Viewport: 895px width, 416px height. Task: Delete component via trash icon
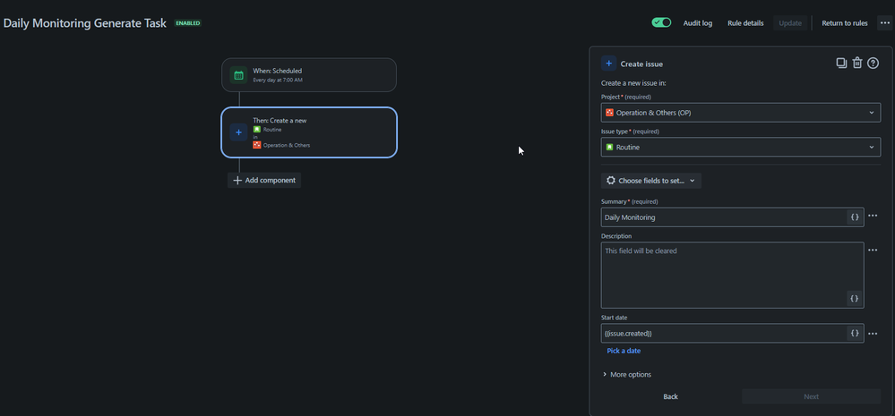coord(857,64)
